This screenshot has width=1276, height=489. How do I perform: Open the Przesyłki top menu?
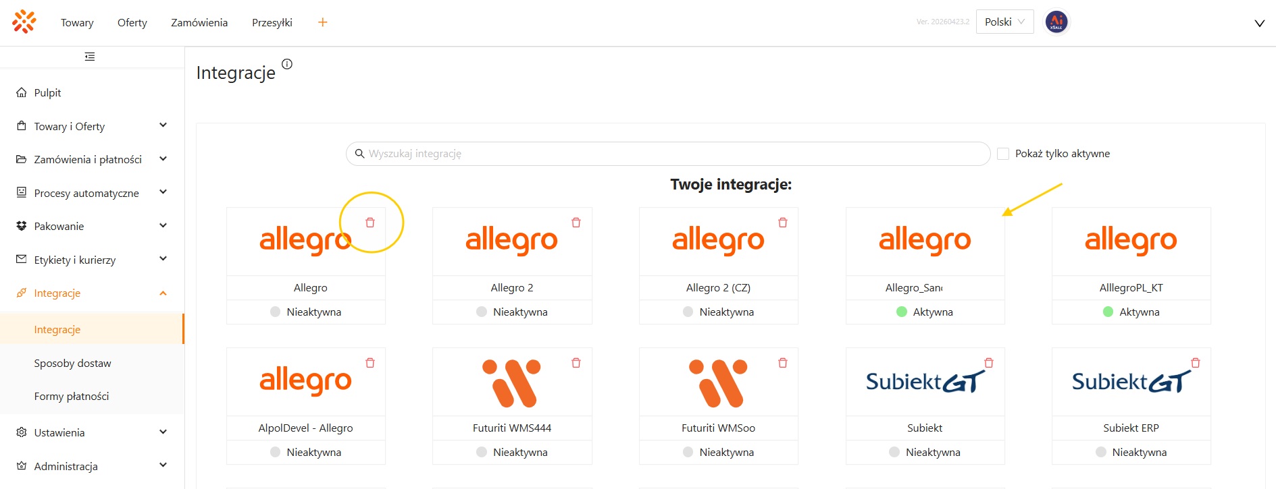click(272, 22)
